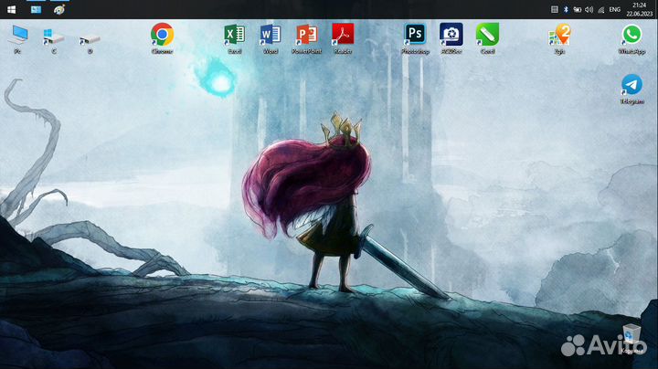Open the clock showing 21:24
This screenshot has height=369, width=658.
click(x=640, y=9)
